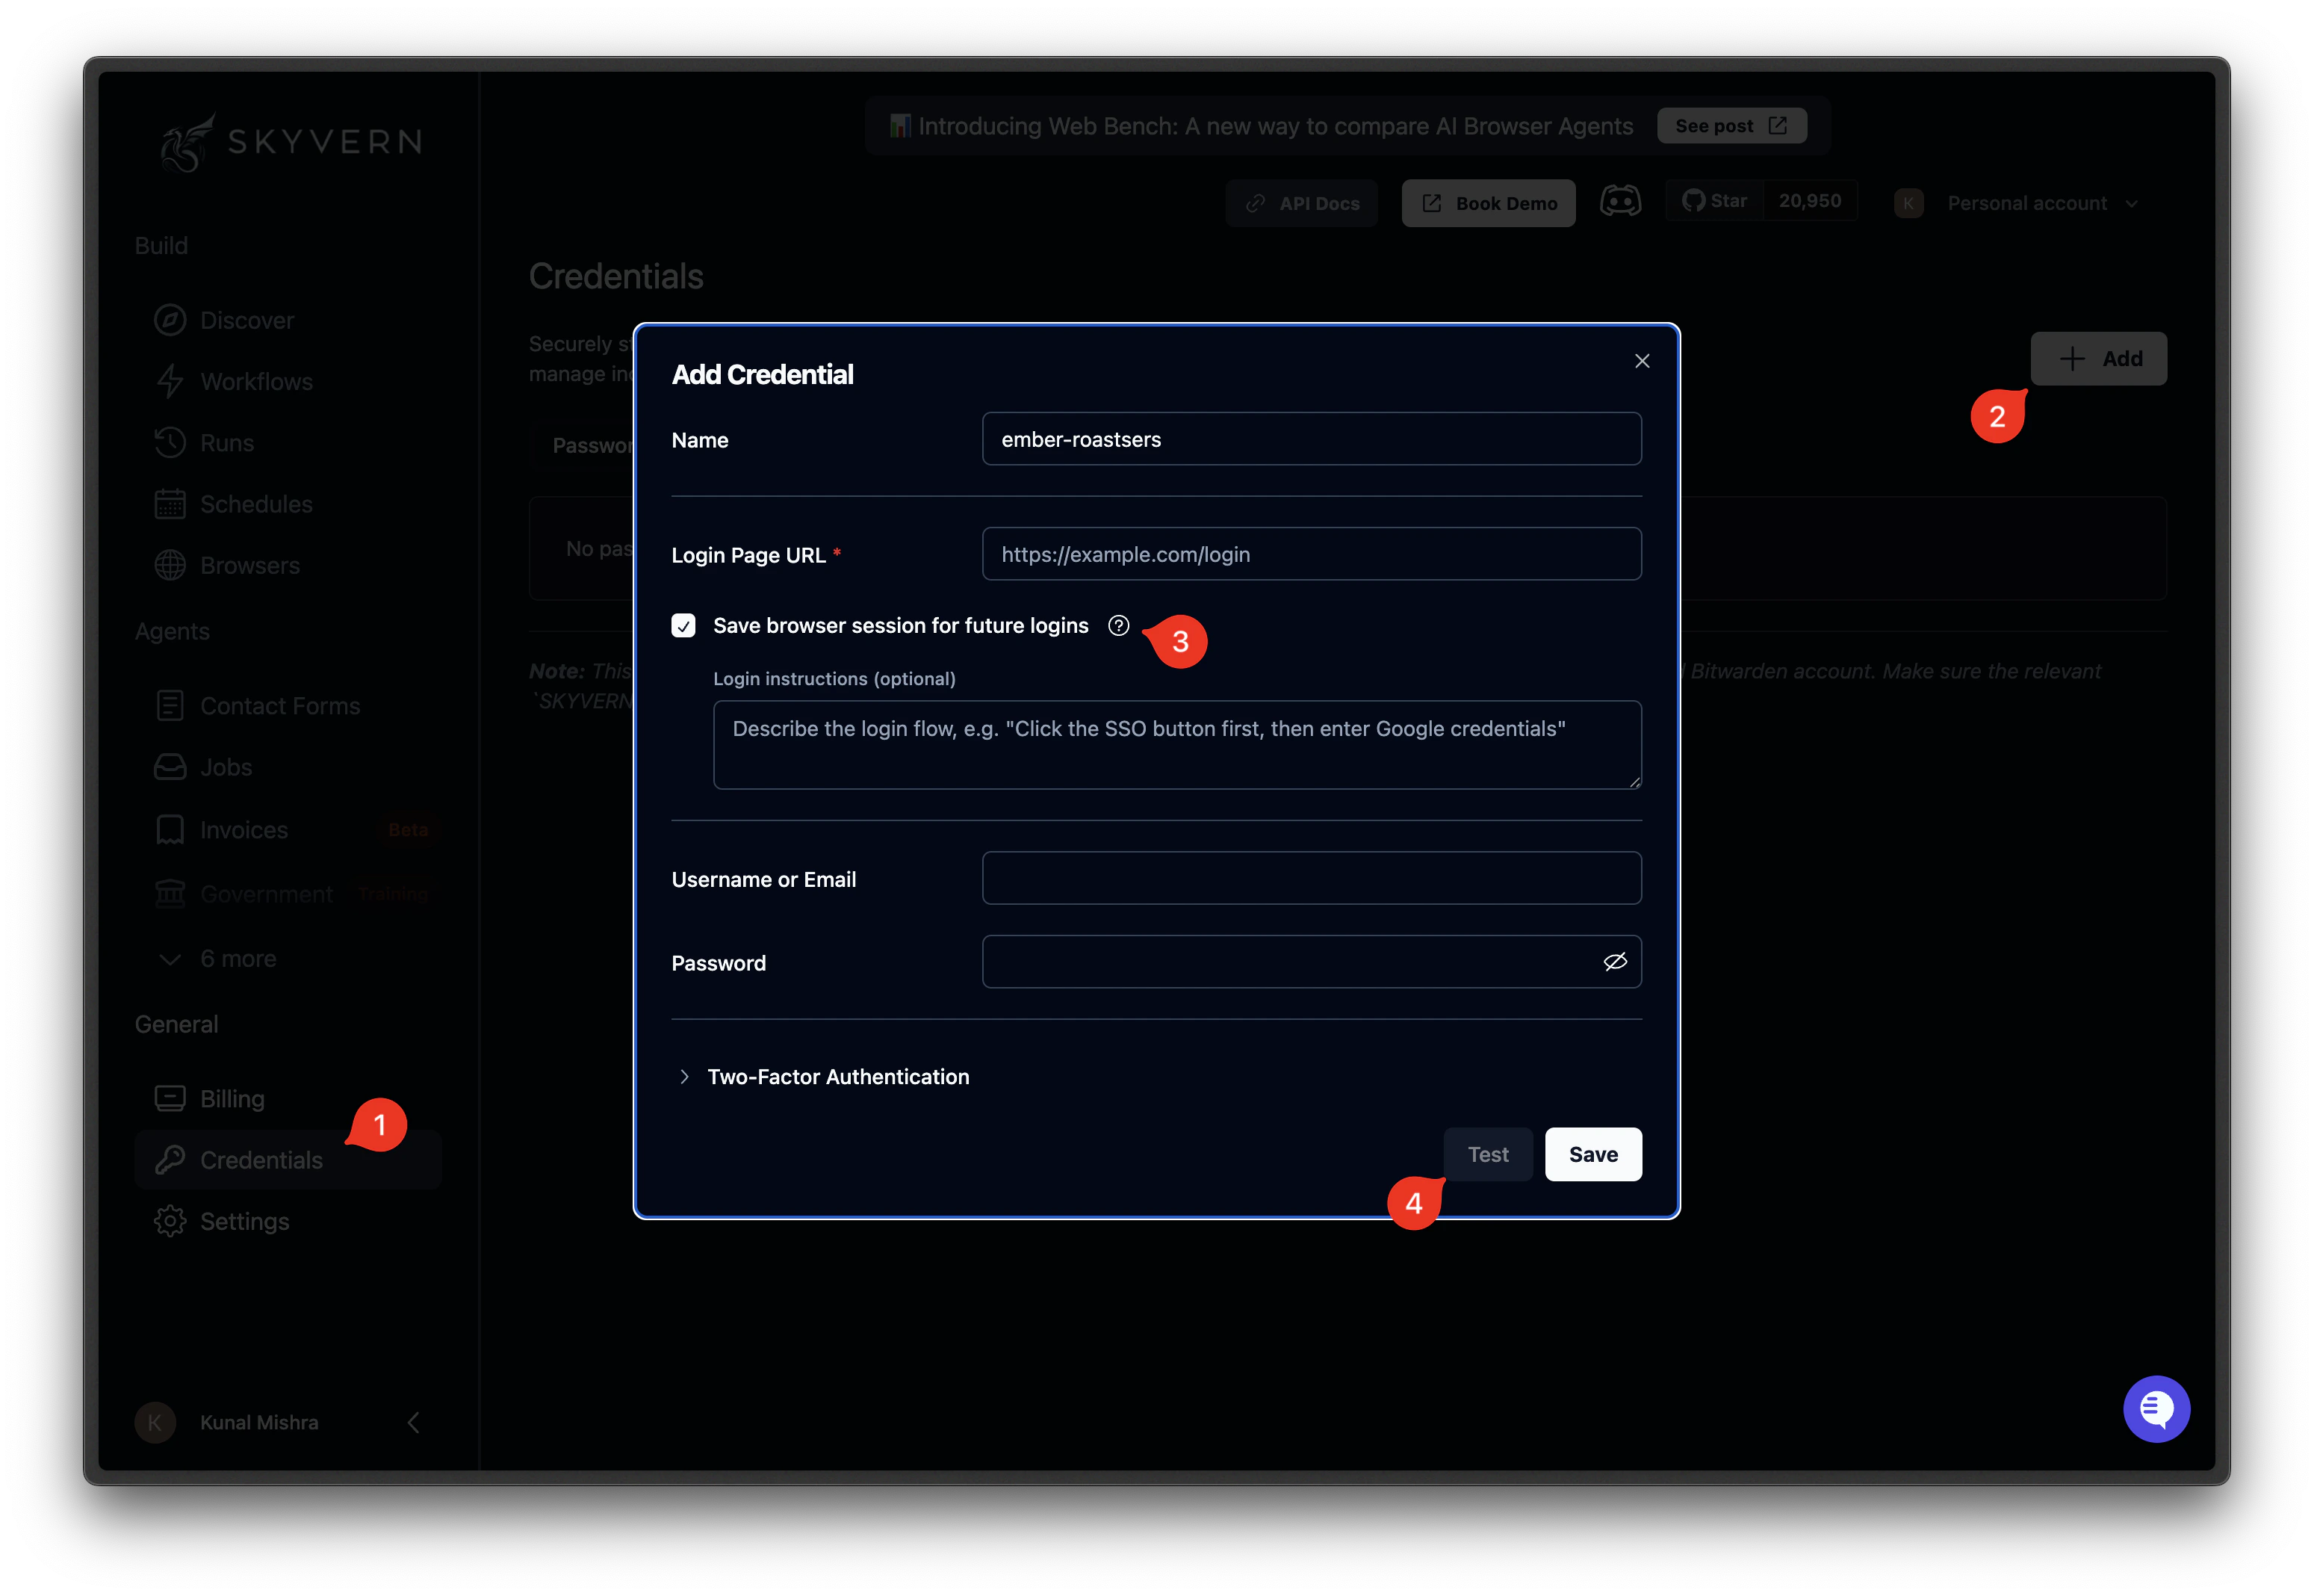This screenshot has width=2314, height=1596.
Task: Open the Schedules section in the sidebar
Action: [x=255, y=504]
